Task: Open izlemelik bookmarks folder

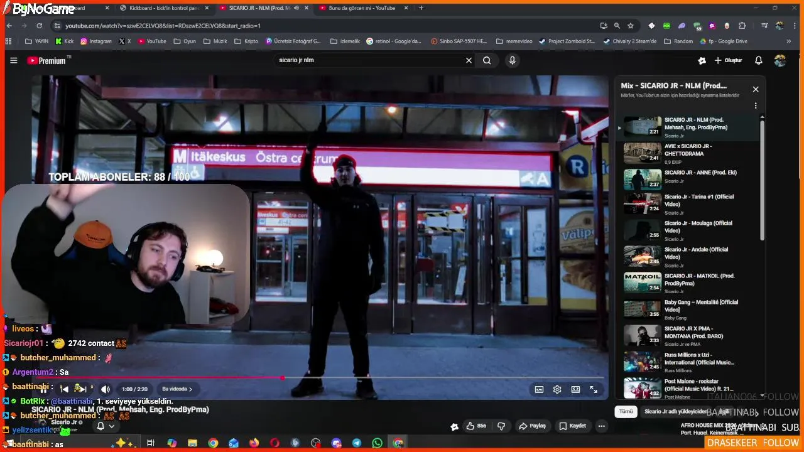Action: 345,41
